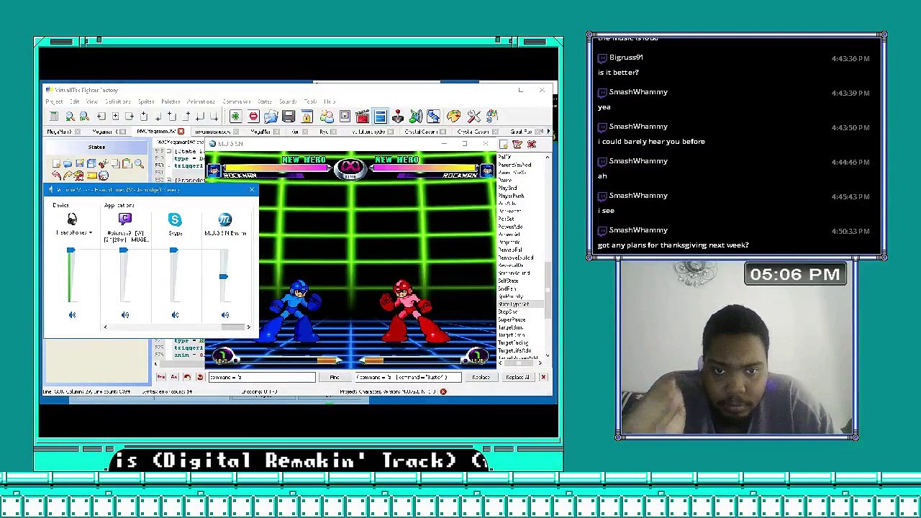The width and height of the screenshot is (921, 518).
Task: Click the Save disk icon in States panel
Action: 80,164
